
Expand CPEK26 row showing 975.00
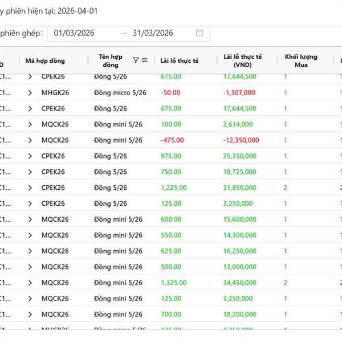[x=30, y=156]
